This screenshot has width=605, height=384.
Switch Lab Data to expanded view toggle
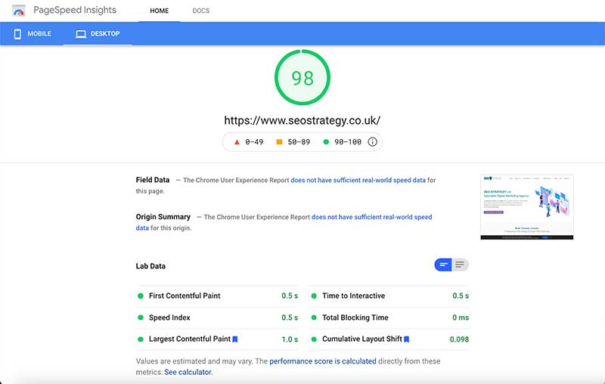point(460,265)
